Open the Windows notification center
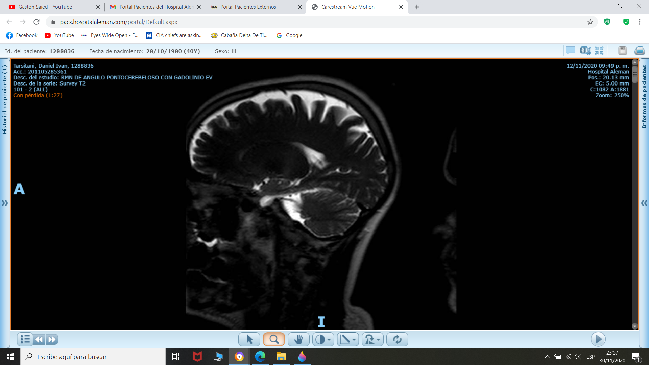649x365 pixels. (636, 357)
